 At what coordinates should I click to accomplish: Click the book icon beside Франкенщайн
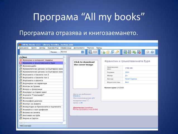coord(21,66)
